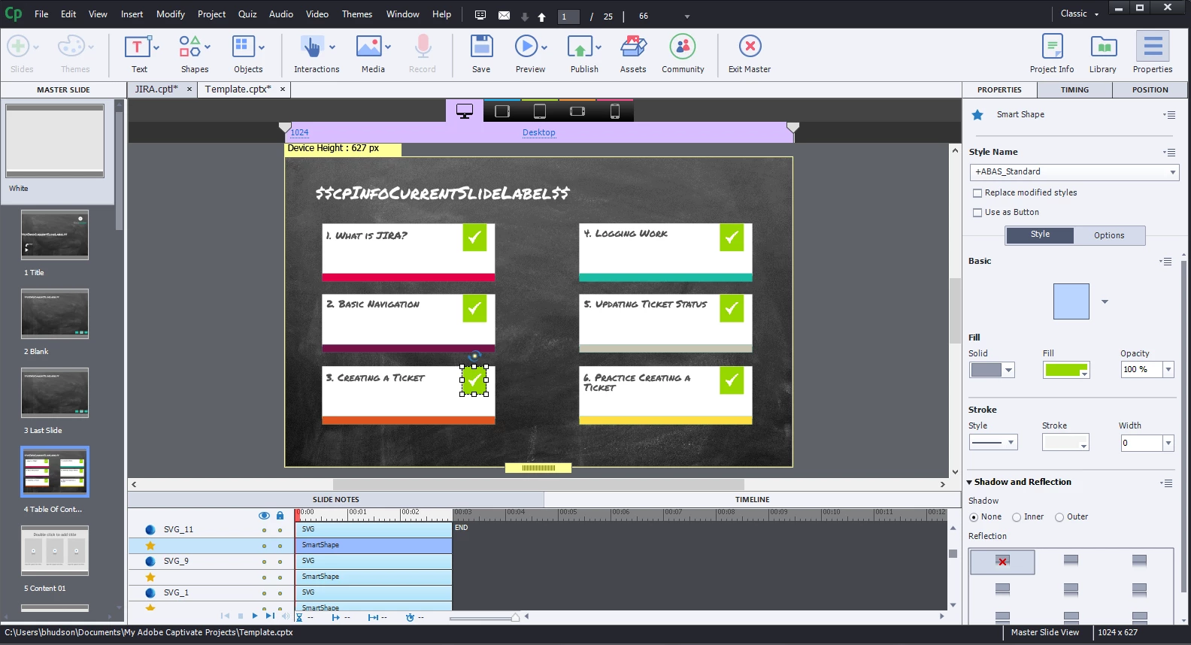Select the Desktop breakpoint view icon

[465, 111]
